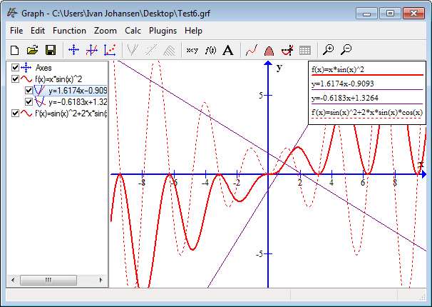The height and width of the screenshot is (307, 432).
Task: Click legend entry f'(x)=sin(x)^2+2*x*sin(x)*cos(x)
Action: pos(367,112)
